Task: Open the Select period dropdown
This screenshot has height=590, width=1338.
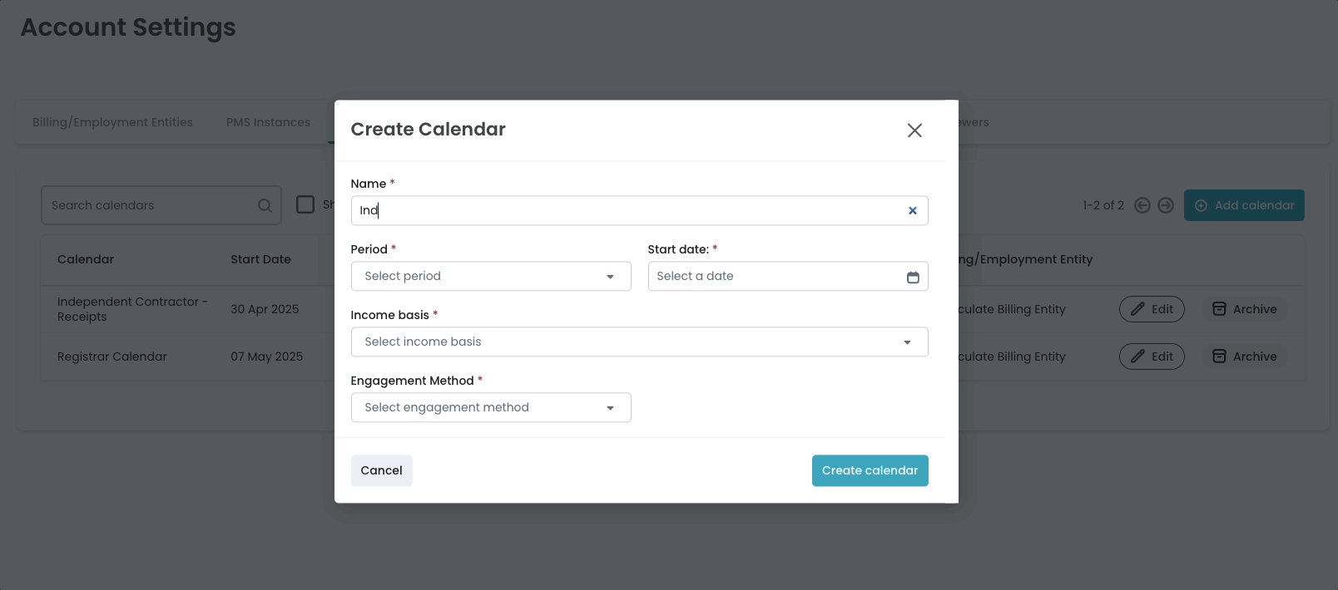Action: click(x=490, y=276)
